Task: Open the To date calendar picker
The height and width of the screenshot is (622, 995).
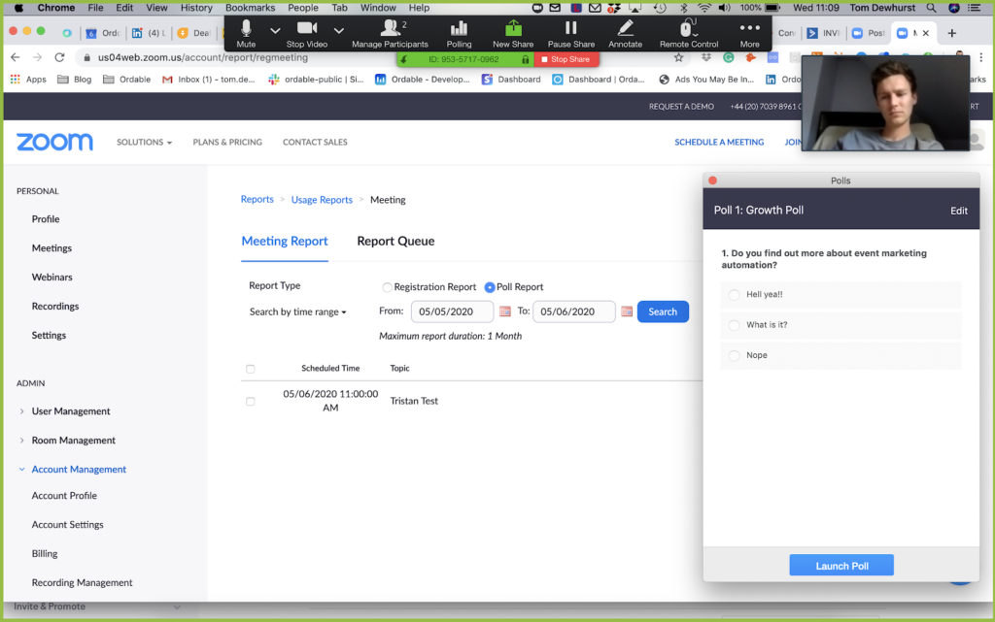Action: point(627,311)
